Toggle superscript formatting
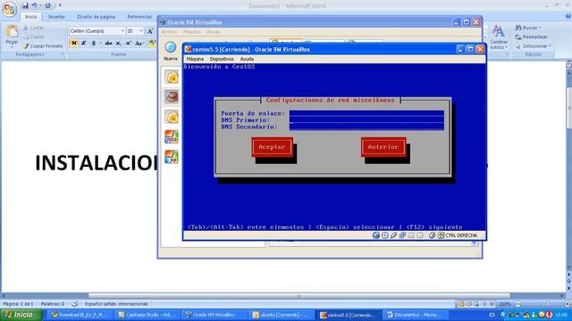572x321 pixels. (x=129, y=43)
